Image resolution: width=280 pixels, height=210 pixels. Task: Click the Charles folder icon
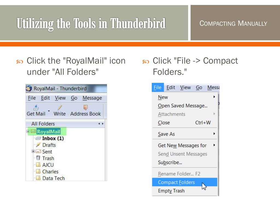point(38,171)
